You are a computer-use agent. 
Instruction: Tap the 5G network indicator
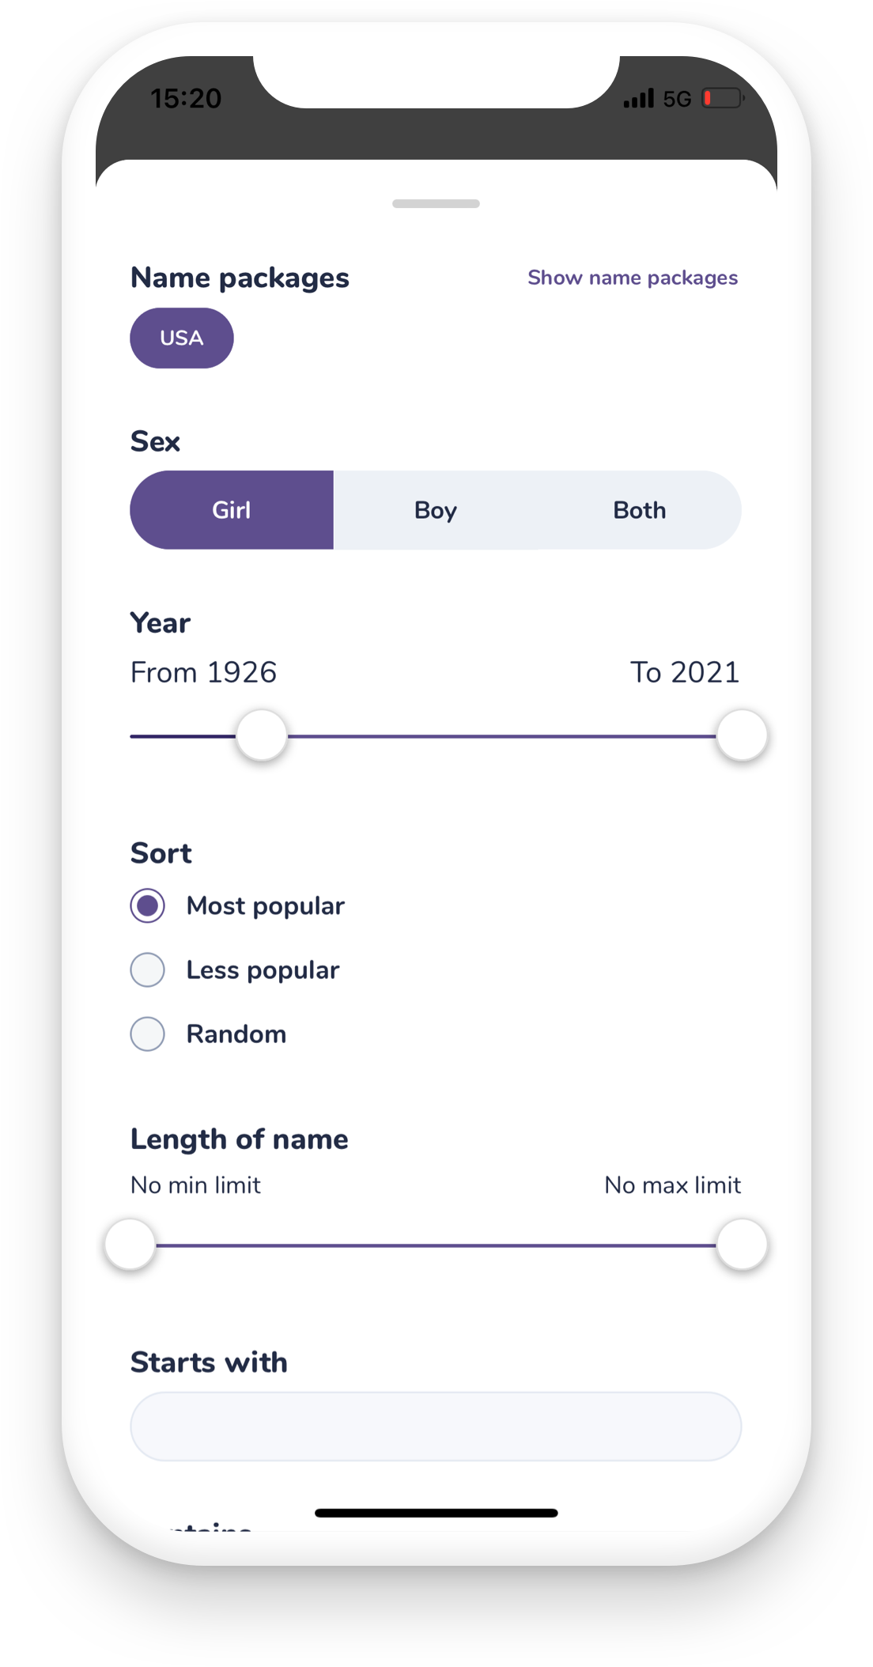(x=677, y=99)
